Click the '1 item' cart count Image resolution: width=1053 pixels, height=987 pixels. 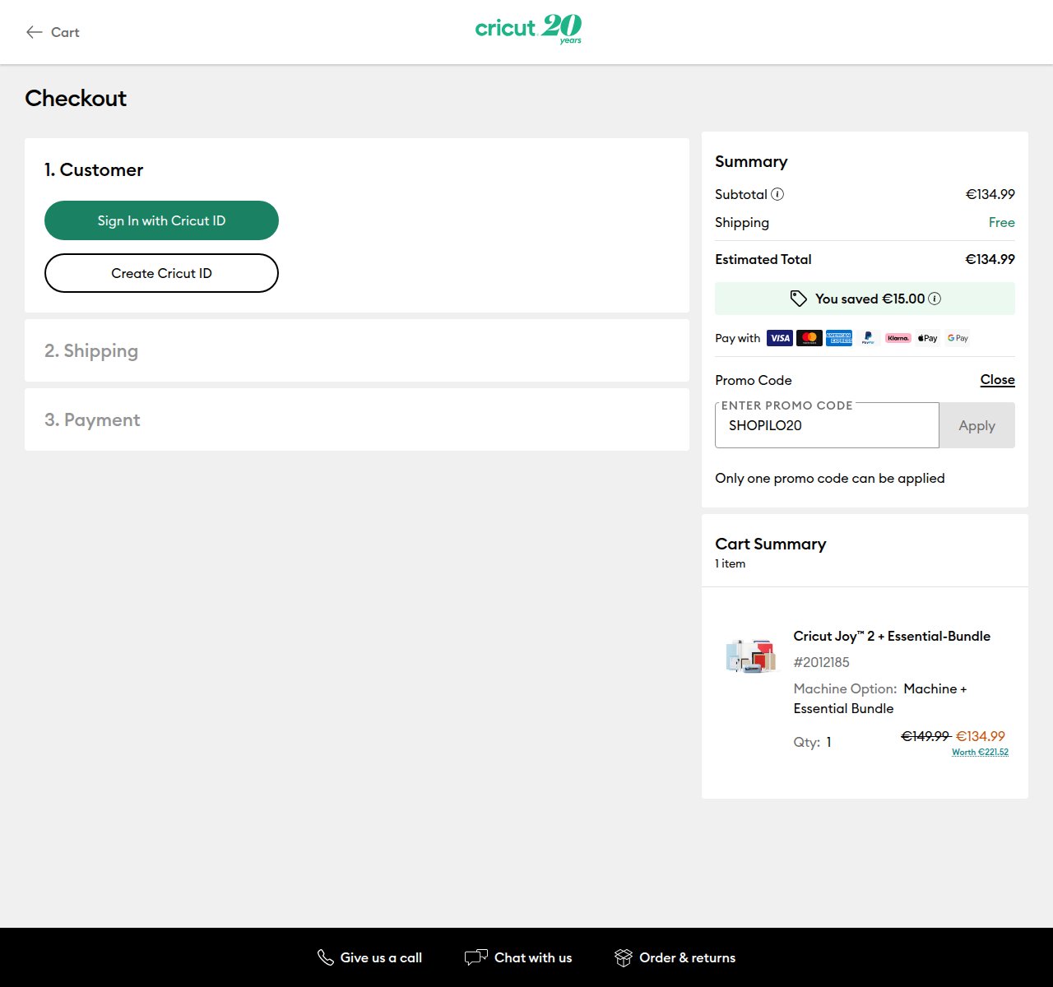(730, 563)
